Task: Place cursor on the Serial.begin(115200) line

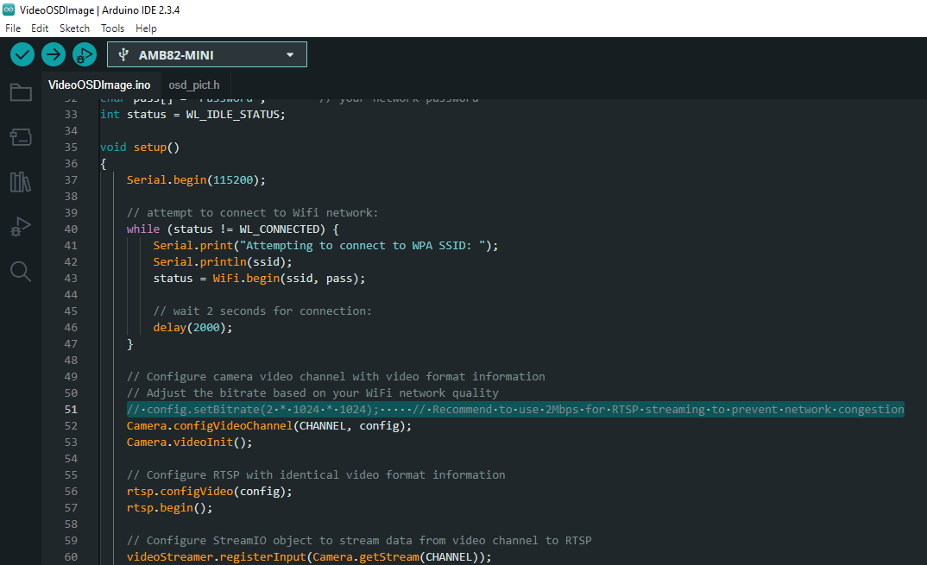Action: (x=196, y=180)
